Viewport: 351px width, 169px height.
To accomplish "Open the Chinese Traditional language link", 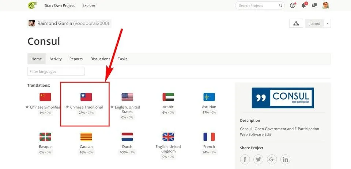I will (86, 107).
